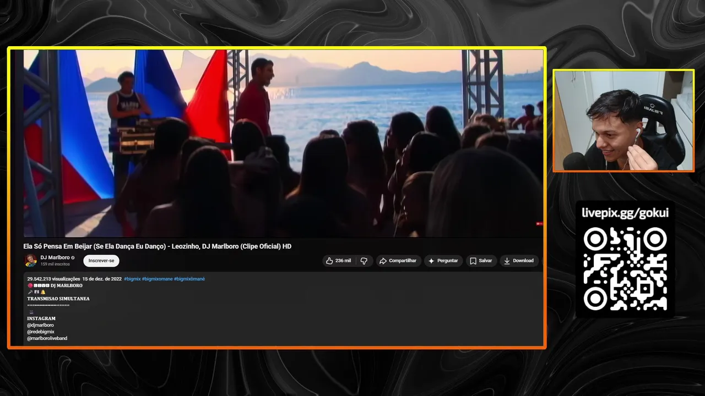Save the video with Salvar
The image size is (705, 396).
(x=481, y=261)
